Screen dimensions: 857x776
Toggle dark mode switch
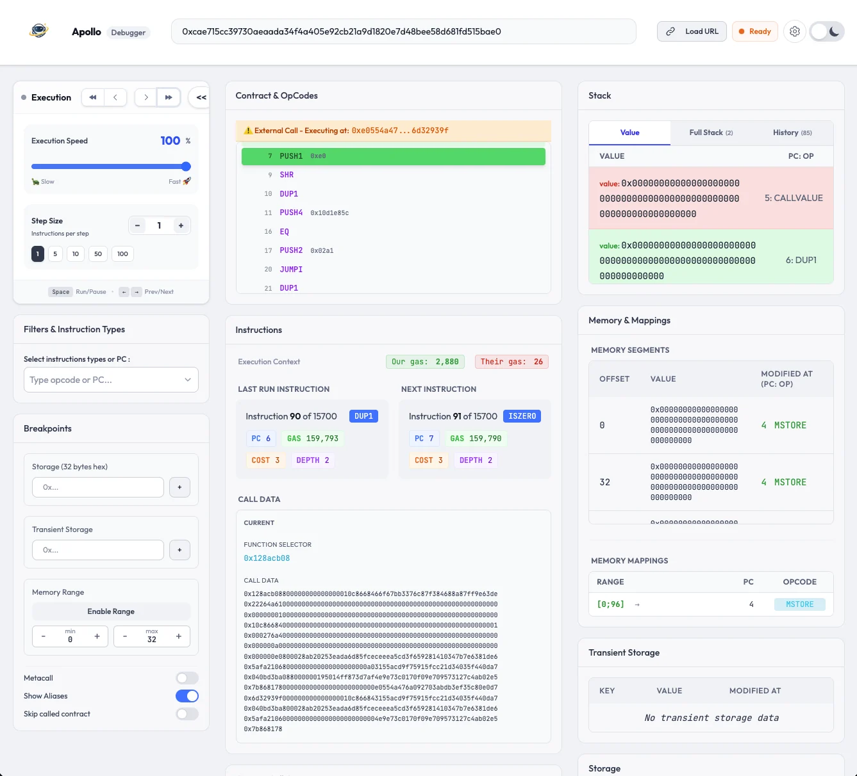tap(827, 31)
